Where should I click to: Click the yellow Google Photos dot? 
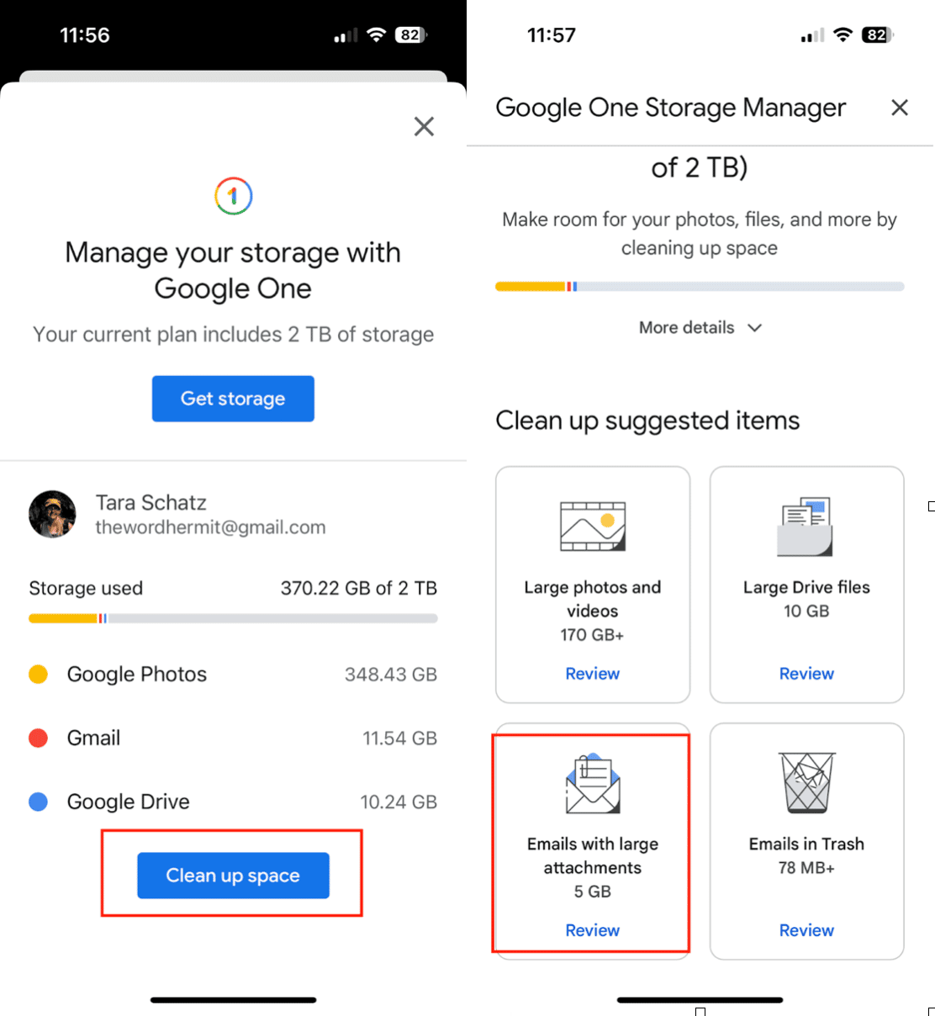(x=38, y=675)
